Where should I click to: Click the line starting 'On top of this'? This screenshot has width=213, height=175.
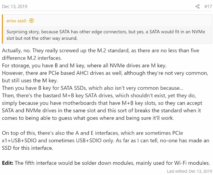(92, 133)
